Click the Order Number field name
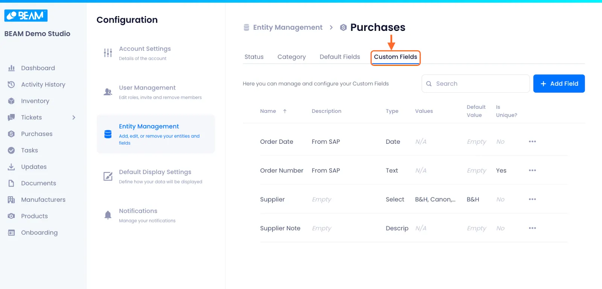602x289 pixels. pos(281,170)
